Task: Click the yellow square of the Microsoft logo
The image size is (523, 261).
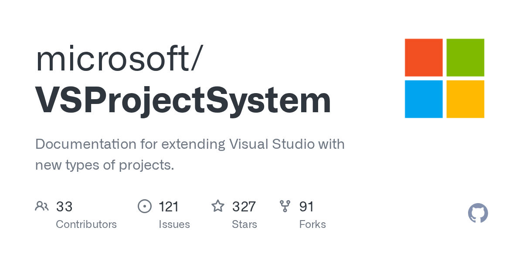Action: (465, 99)
